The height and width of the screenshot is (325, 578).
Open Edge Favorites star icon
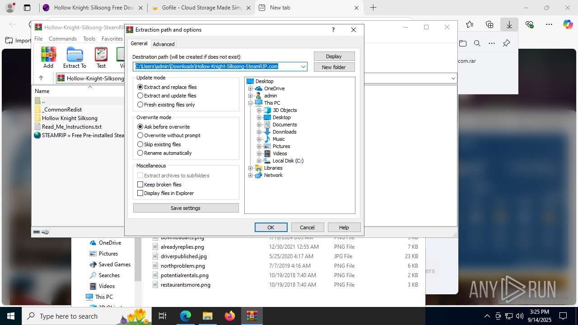click(x=470, y=24)
